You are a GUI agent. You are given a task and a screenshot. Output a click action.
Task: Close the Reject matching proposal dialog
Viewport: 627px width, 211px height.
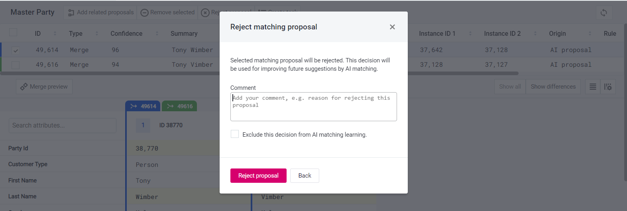(x=392, y=27)
